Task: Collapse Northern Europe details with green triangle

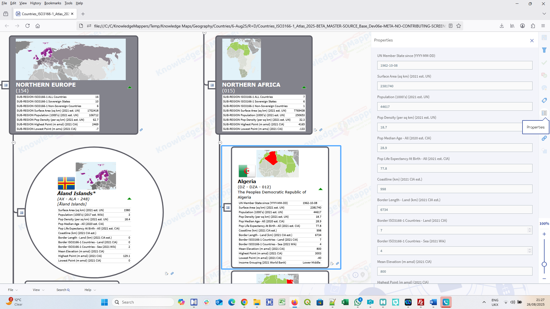Action: pos(130,87)
